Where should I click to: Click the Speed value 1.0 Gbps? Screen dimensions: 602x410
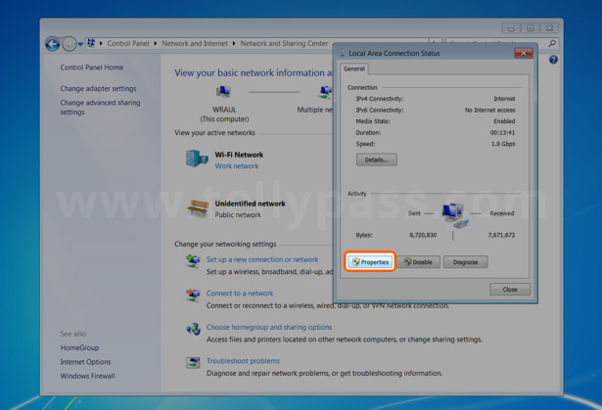(x=503, y=144)
